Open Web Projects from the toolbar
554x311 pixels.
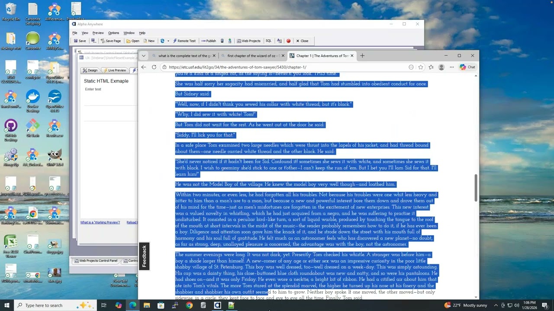point(249,41)
